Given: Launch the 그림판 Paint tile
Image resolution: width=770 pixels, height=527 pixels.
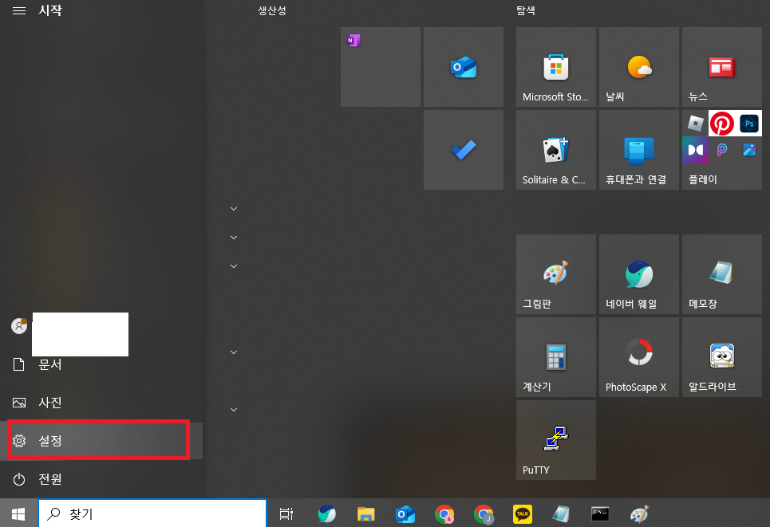Looking at the screenshot, I should 556,273.
